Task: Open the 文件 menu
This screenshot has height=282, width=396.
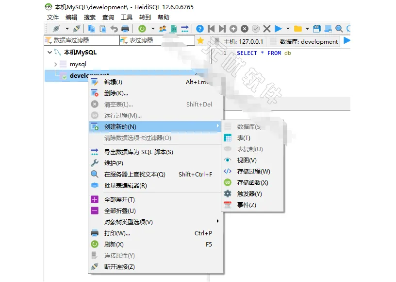Action: click(53, 17)
